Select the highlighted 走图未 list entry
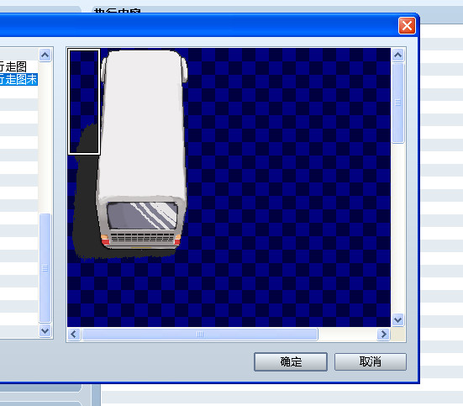Screen dimensions: 463x406 coord(18,80)
